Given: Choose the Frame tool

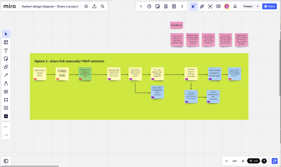Looking at the screenshot, I should tap(6, 100).
